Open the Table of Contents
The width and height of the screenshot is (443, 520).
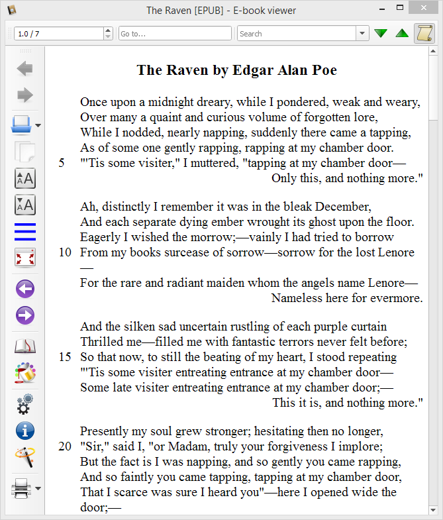(25, 231)
